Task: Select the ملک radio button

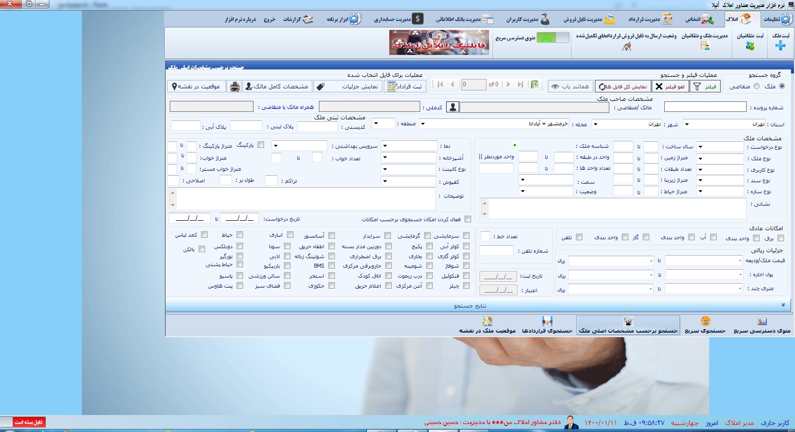Action: [x=782, y=86]
